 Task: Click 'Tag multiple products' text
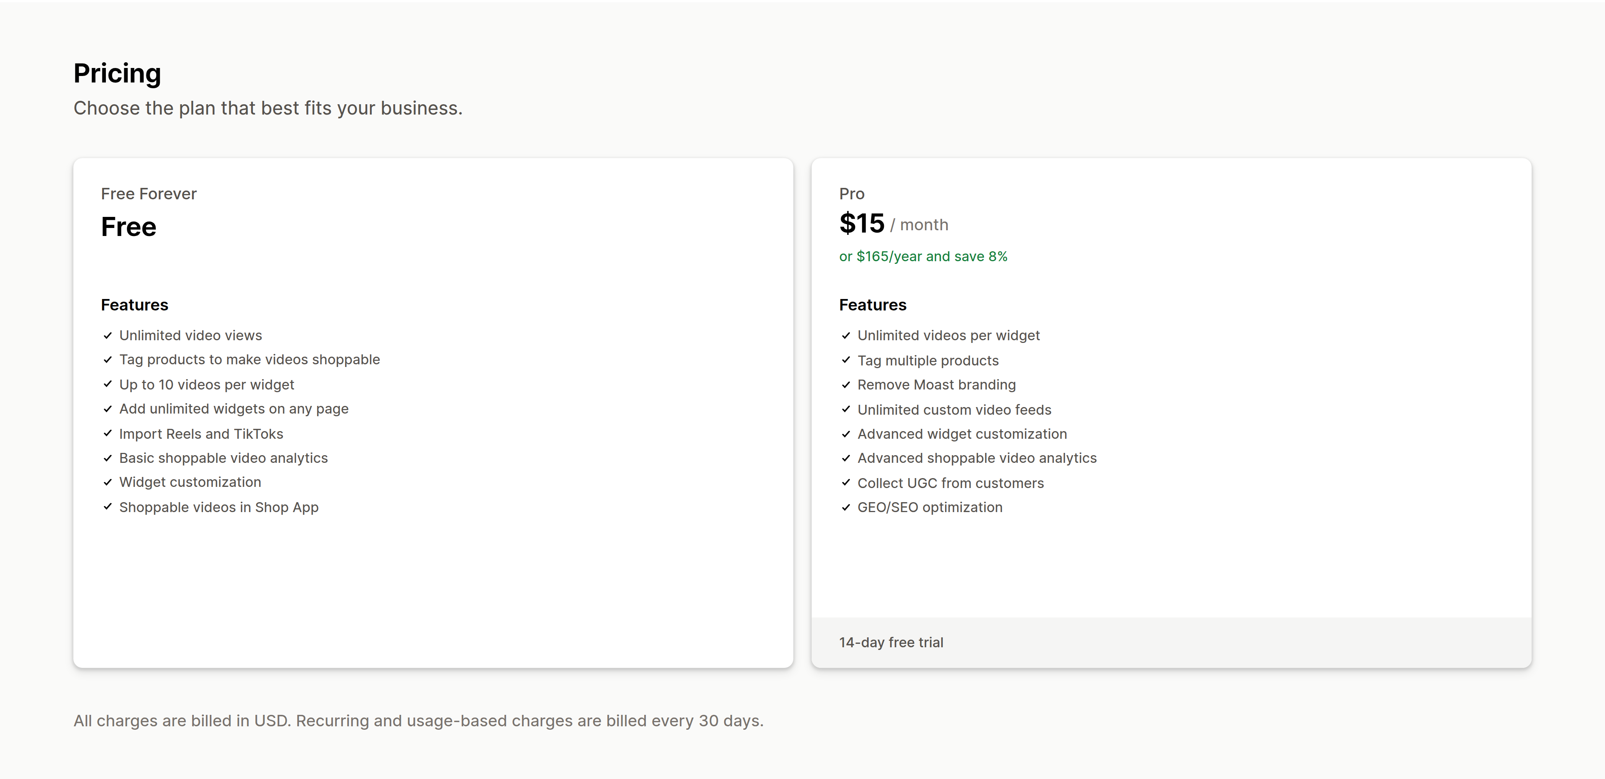coord(928,360)
